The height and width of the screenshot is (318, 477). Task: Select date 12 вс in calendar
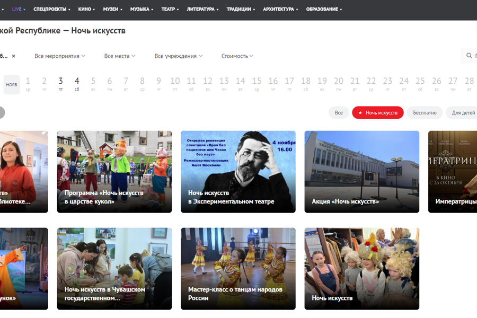coord(208,84)
